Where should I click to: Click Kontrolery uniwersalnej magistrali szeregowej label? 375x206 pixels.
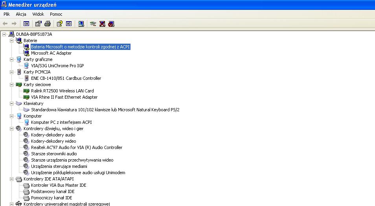[67, 204]
